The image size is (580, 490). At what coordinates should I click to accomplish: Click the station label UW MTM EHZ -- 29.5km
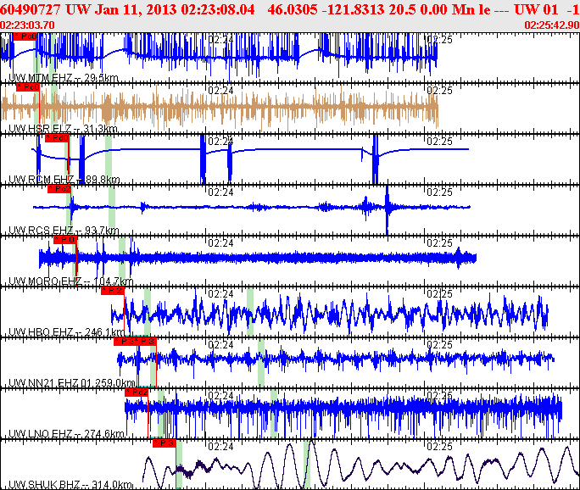tap(64, 78)
